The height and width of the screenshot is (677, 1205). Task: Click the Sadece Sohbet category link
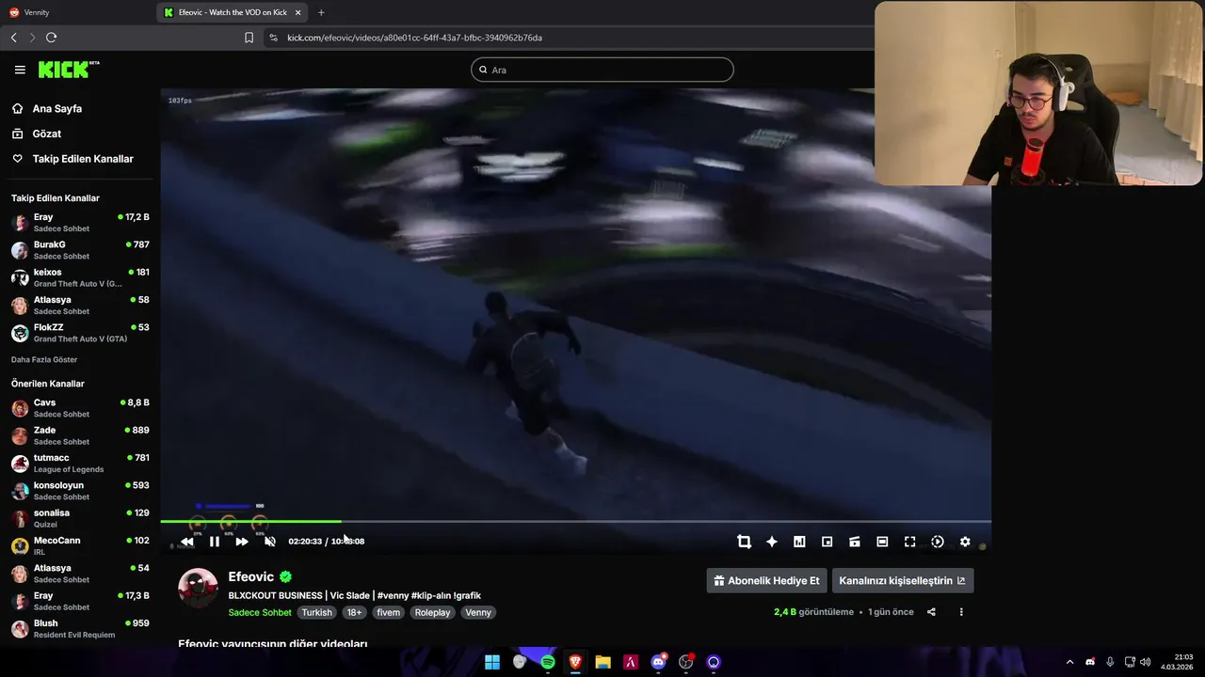(260, 612)
